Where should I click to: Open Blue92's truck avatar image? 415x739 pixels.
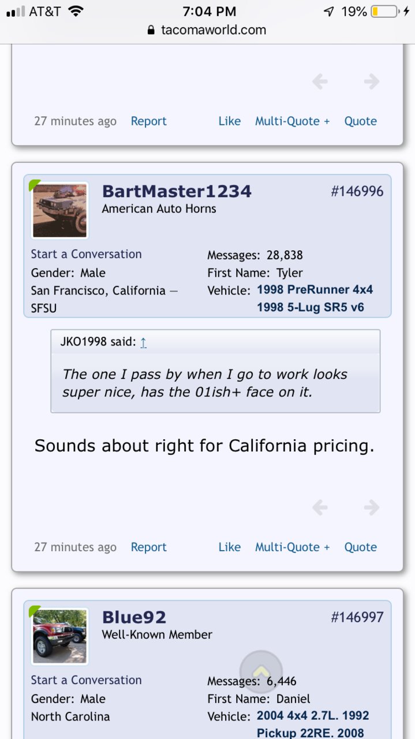pos(59,636)
